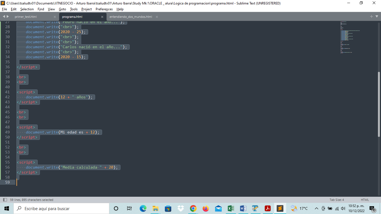Image resolution: width=381 pixels, height=214 pixels.
Task: Open the Selection menu
Action: point(27,9)
